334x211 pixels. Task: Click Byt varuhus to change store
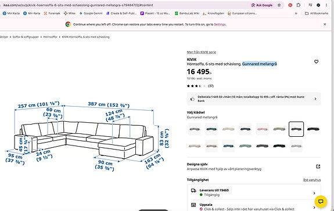[x=312, y=180]
